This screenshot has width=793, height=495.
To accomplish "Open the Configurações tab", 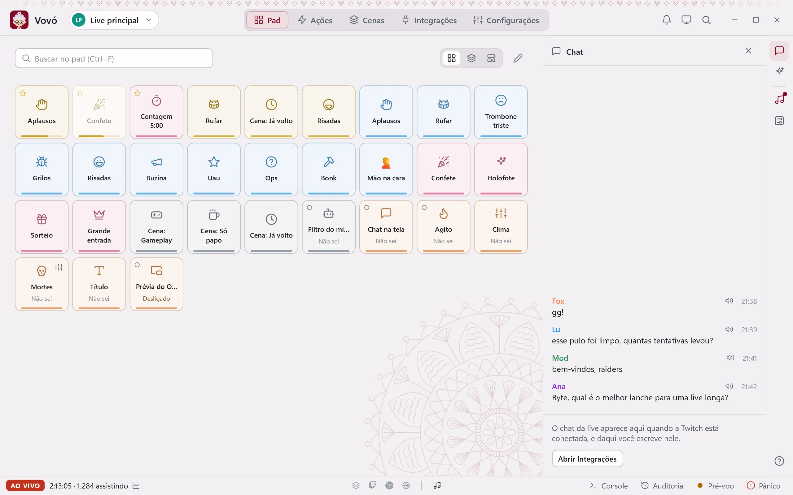I will [x=506, y=20].
